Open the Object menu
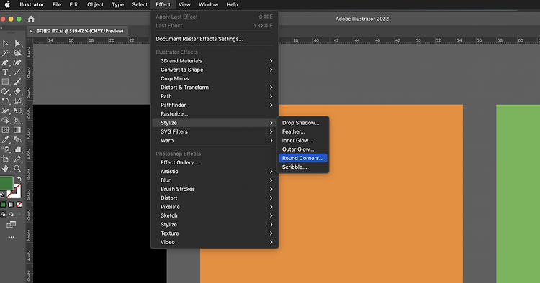This screenshot has width=540, height=283. 95,4
